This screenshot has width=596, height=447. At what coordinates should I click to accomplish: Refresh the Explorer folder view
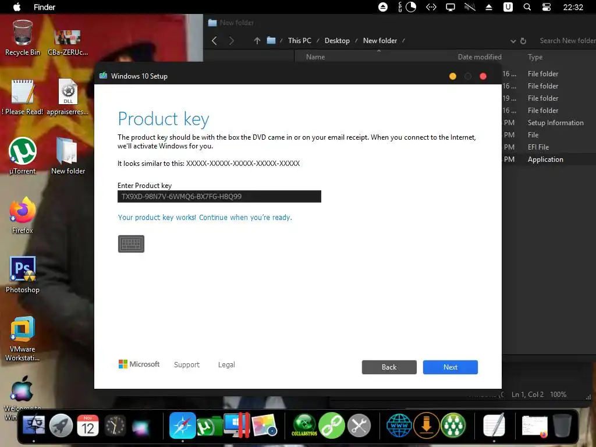(x=523, y=41)
